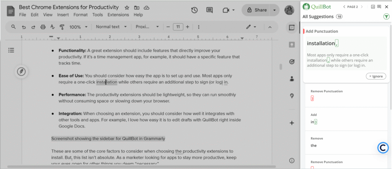Click Ignore on the punctuation suggestion

coord(375,76)
